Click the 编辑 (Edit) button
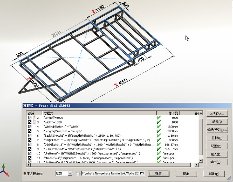233x182 pixels. pyautogui.click(x=217, y=121)
